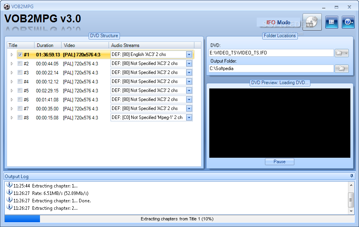Click the extract DVD film-reel icon button
The height and width of the screenshot is (227, 359).
(x=312, y=22)
